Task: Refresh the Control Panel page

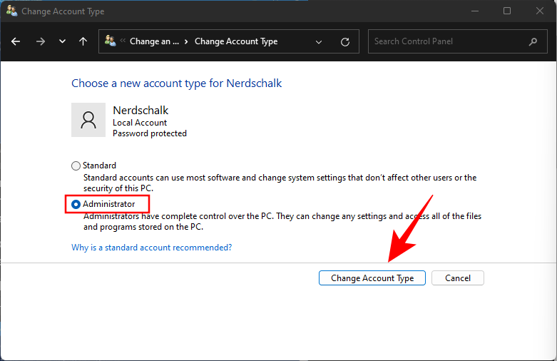Action: coord(345,41)
